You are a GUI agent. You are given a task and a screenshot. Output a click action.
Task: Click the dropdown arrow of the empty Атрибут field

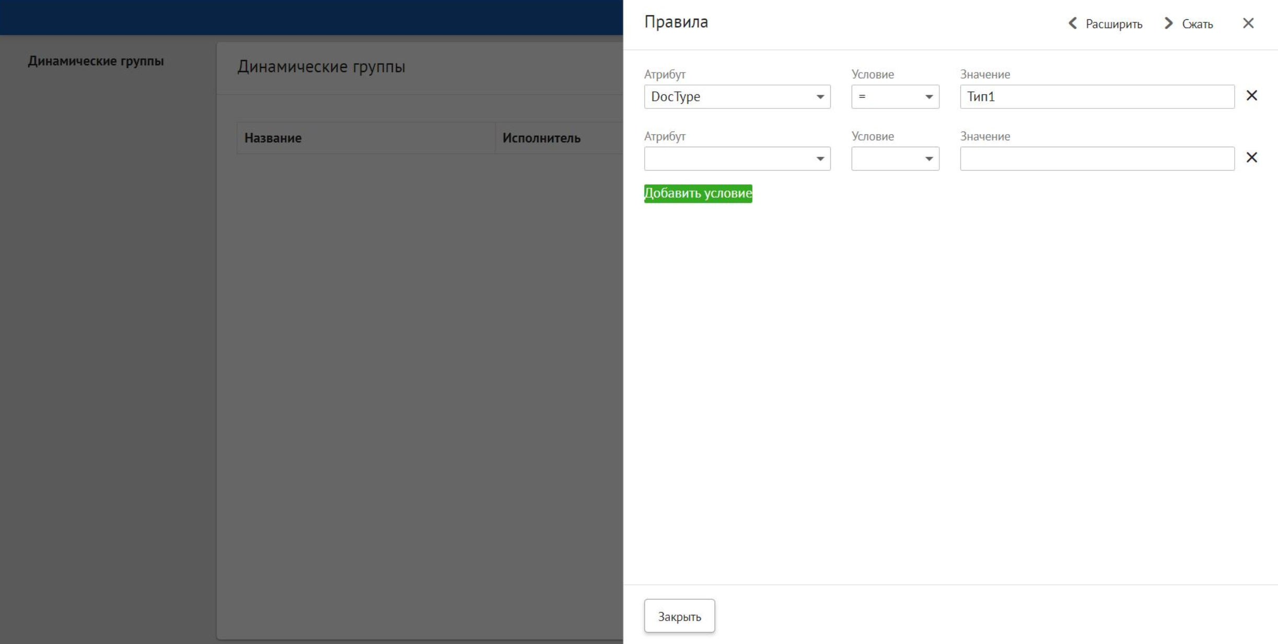(819, 159)
